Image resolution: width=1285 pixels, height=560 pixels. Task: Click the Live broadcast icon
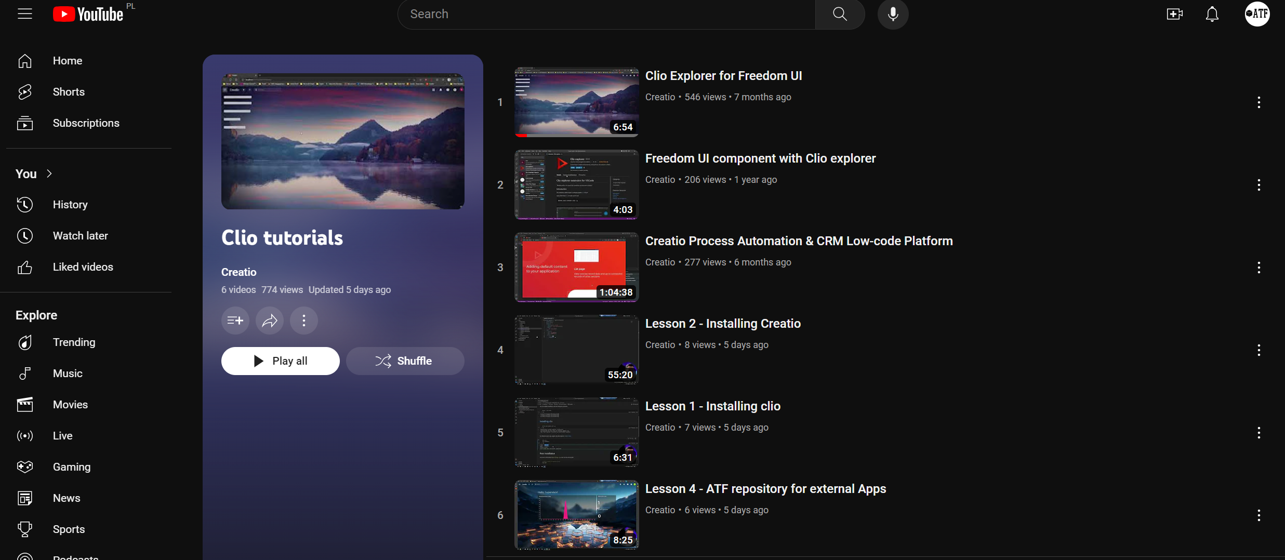(x=25, y=436)
